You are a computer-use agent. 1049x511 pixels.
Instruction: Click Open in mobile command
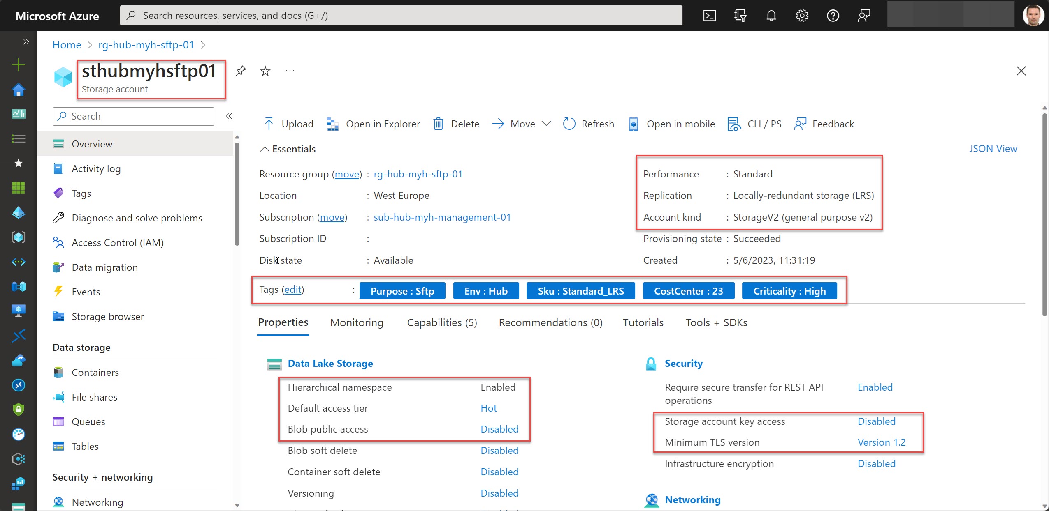672,124
